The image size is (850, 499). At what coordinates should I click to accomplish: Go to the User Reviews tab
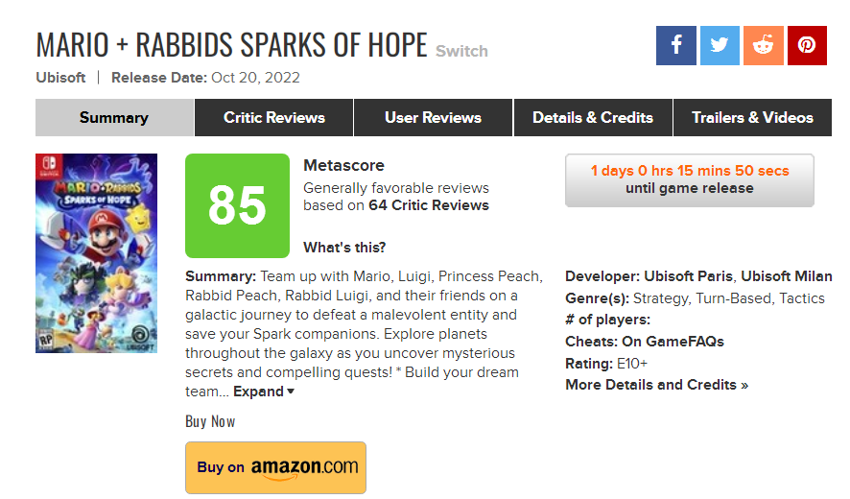[433, 118]
